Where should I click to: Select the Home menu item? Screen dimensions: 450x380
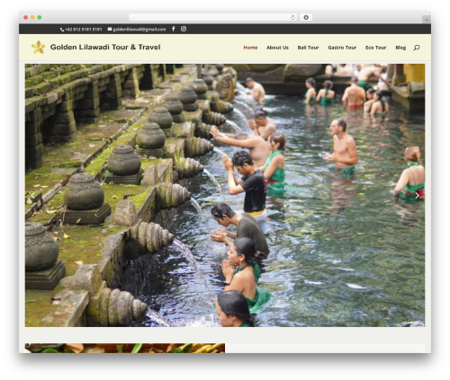point(250,48)
